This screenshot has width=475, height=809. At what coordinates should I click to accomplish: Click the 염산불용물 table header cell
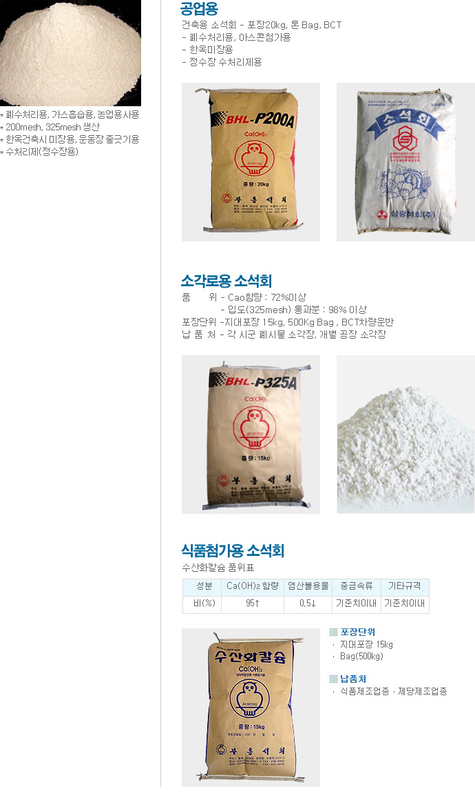tap(308, 586)
